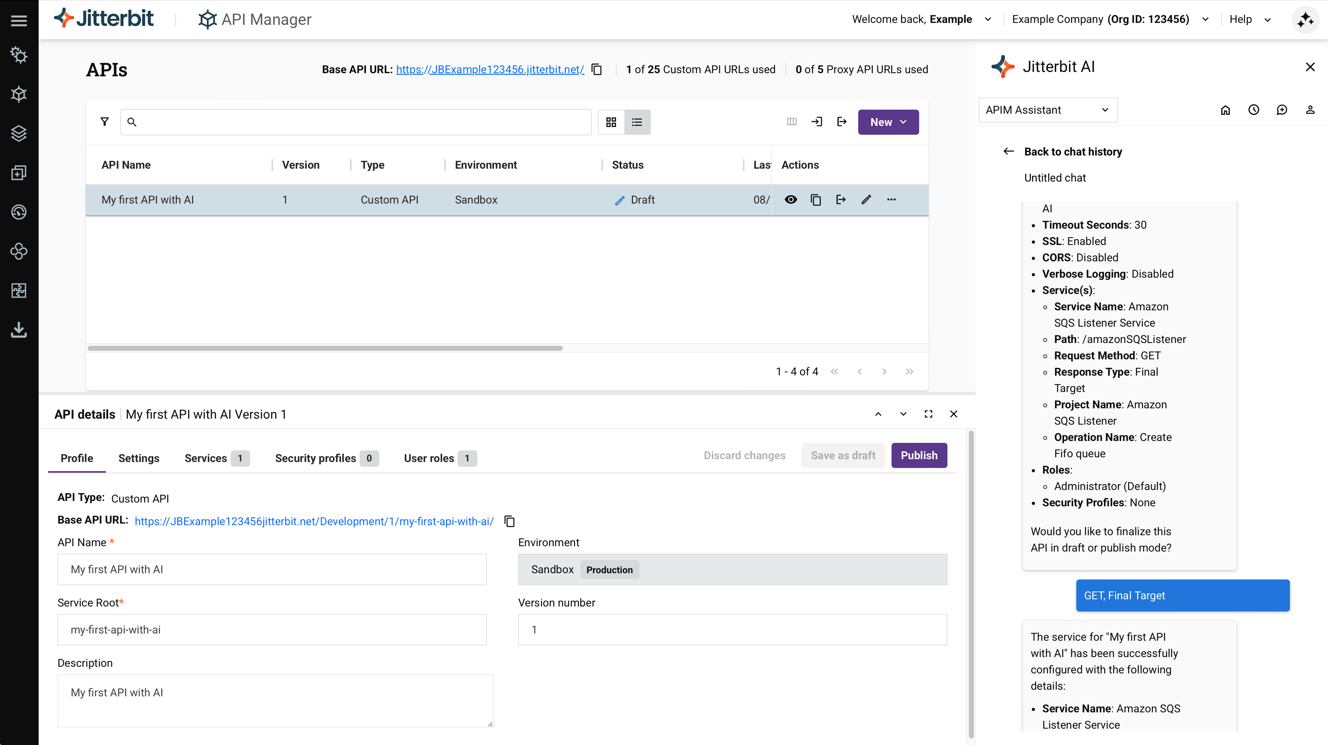Start a new chat in Jitterbit AI

click(1283, 110)
